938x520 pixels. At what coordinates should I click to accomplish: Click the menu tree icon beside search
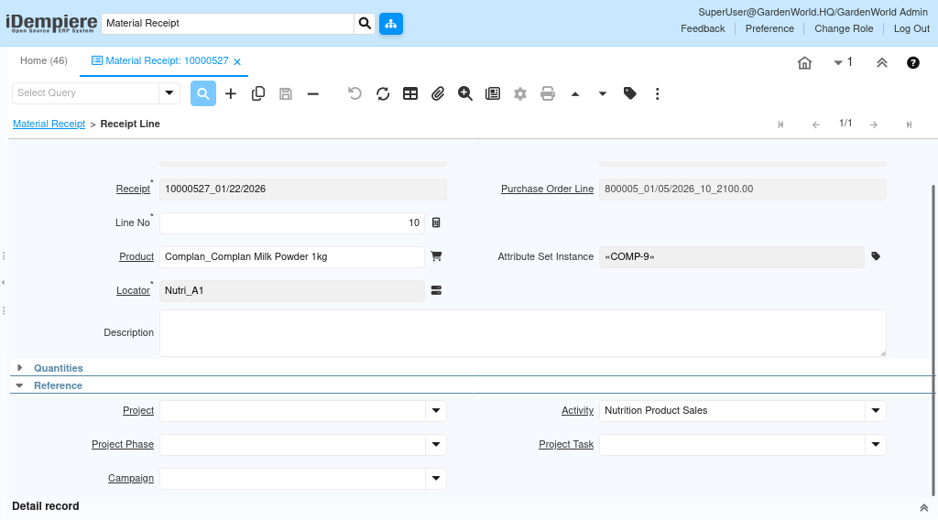[x=391, y=23]
